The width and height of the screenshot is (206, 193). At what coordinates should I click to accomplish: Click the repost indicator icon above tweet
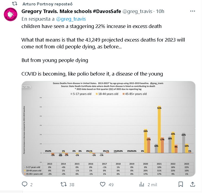[15, 4]
